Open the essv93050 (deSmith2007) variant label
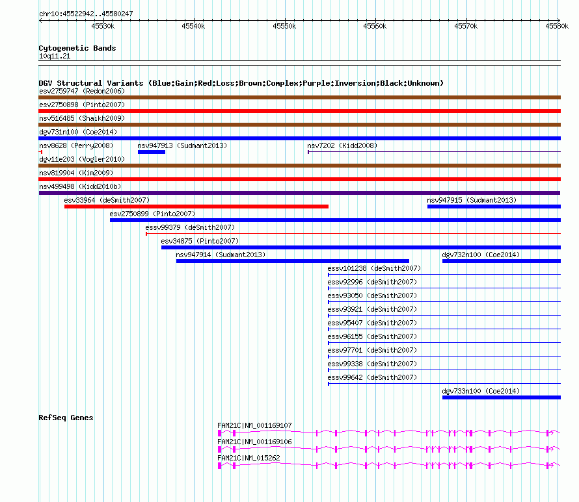579x502 pixels. [x=372, y=295]
